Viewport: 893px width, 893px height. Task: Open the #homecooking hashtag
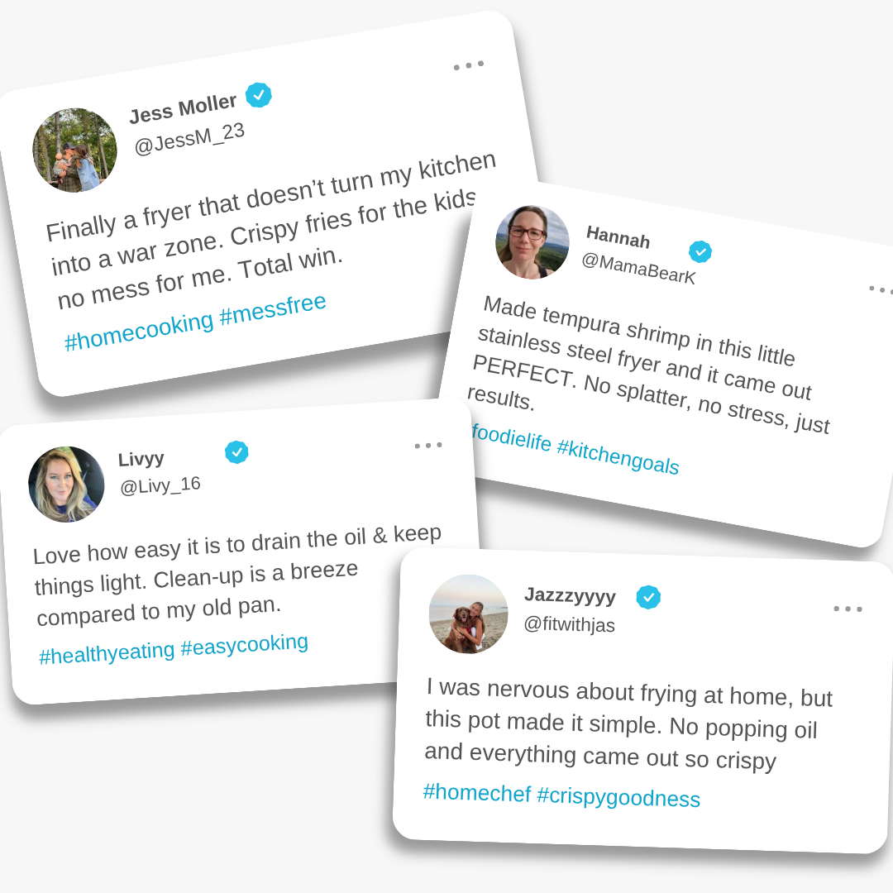coord(139,331)
